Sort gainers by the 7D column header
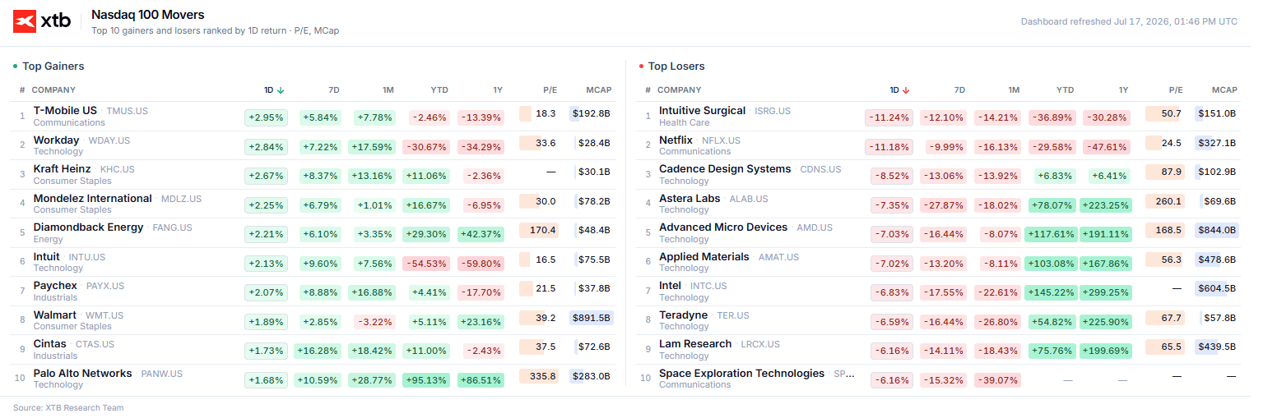 (x=333, y=90)
